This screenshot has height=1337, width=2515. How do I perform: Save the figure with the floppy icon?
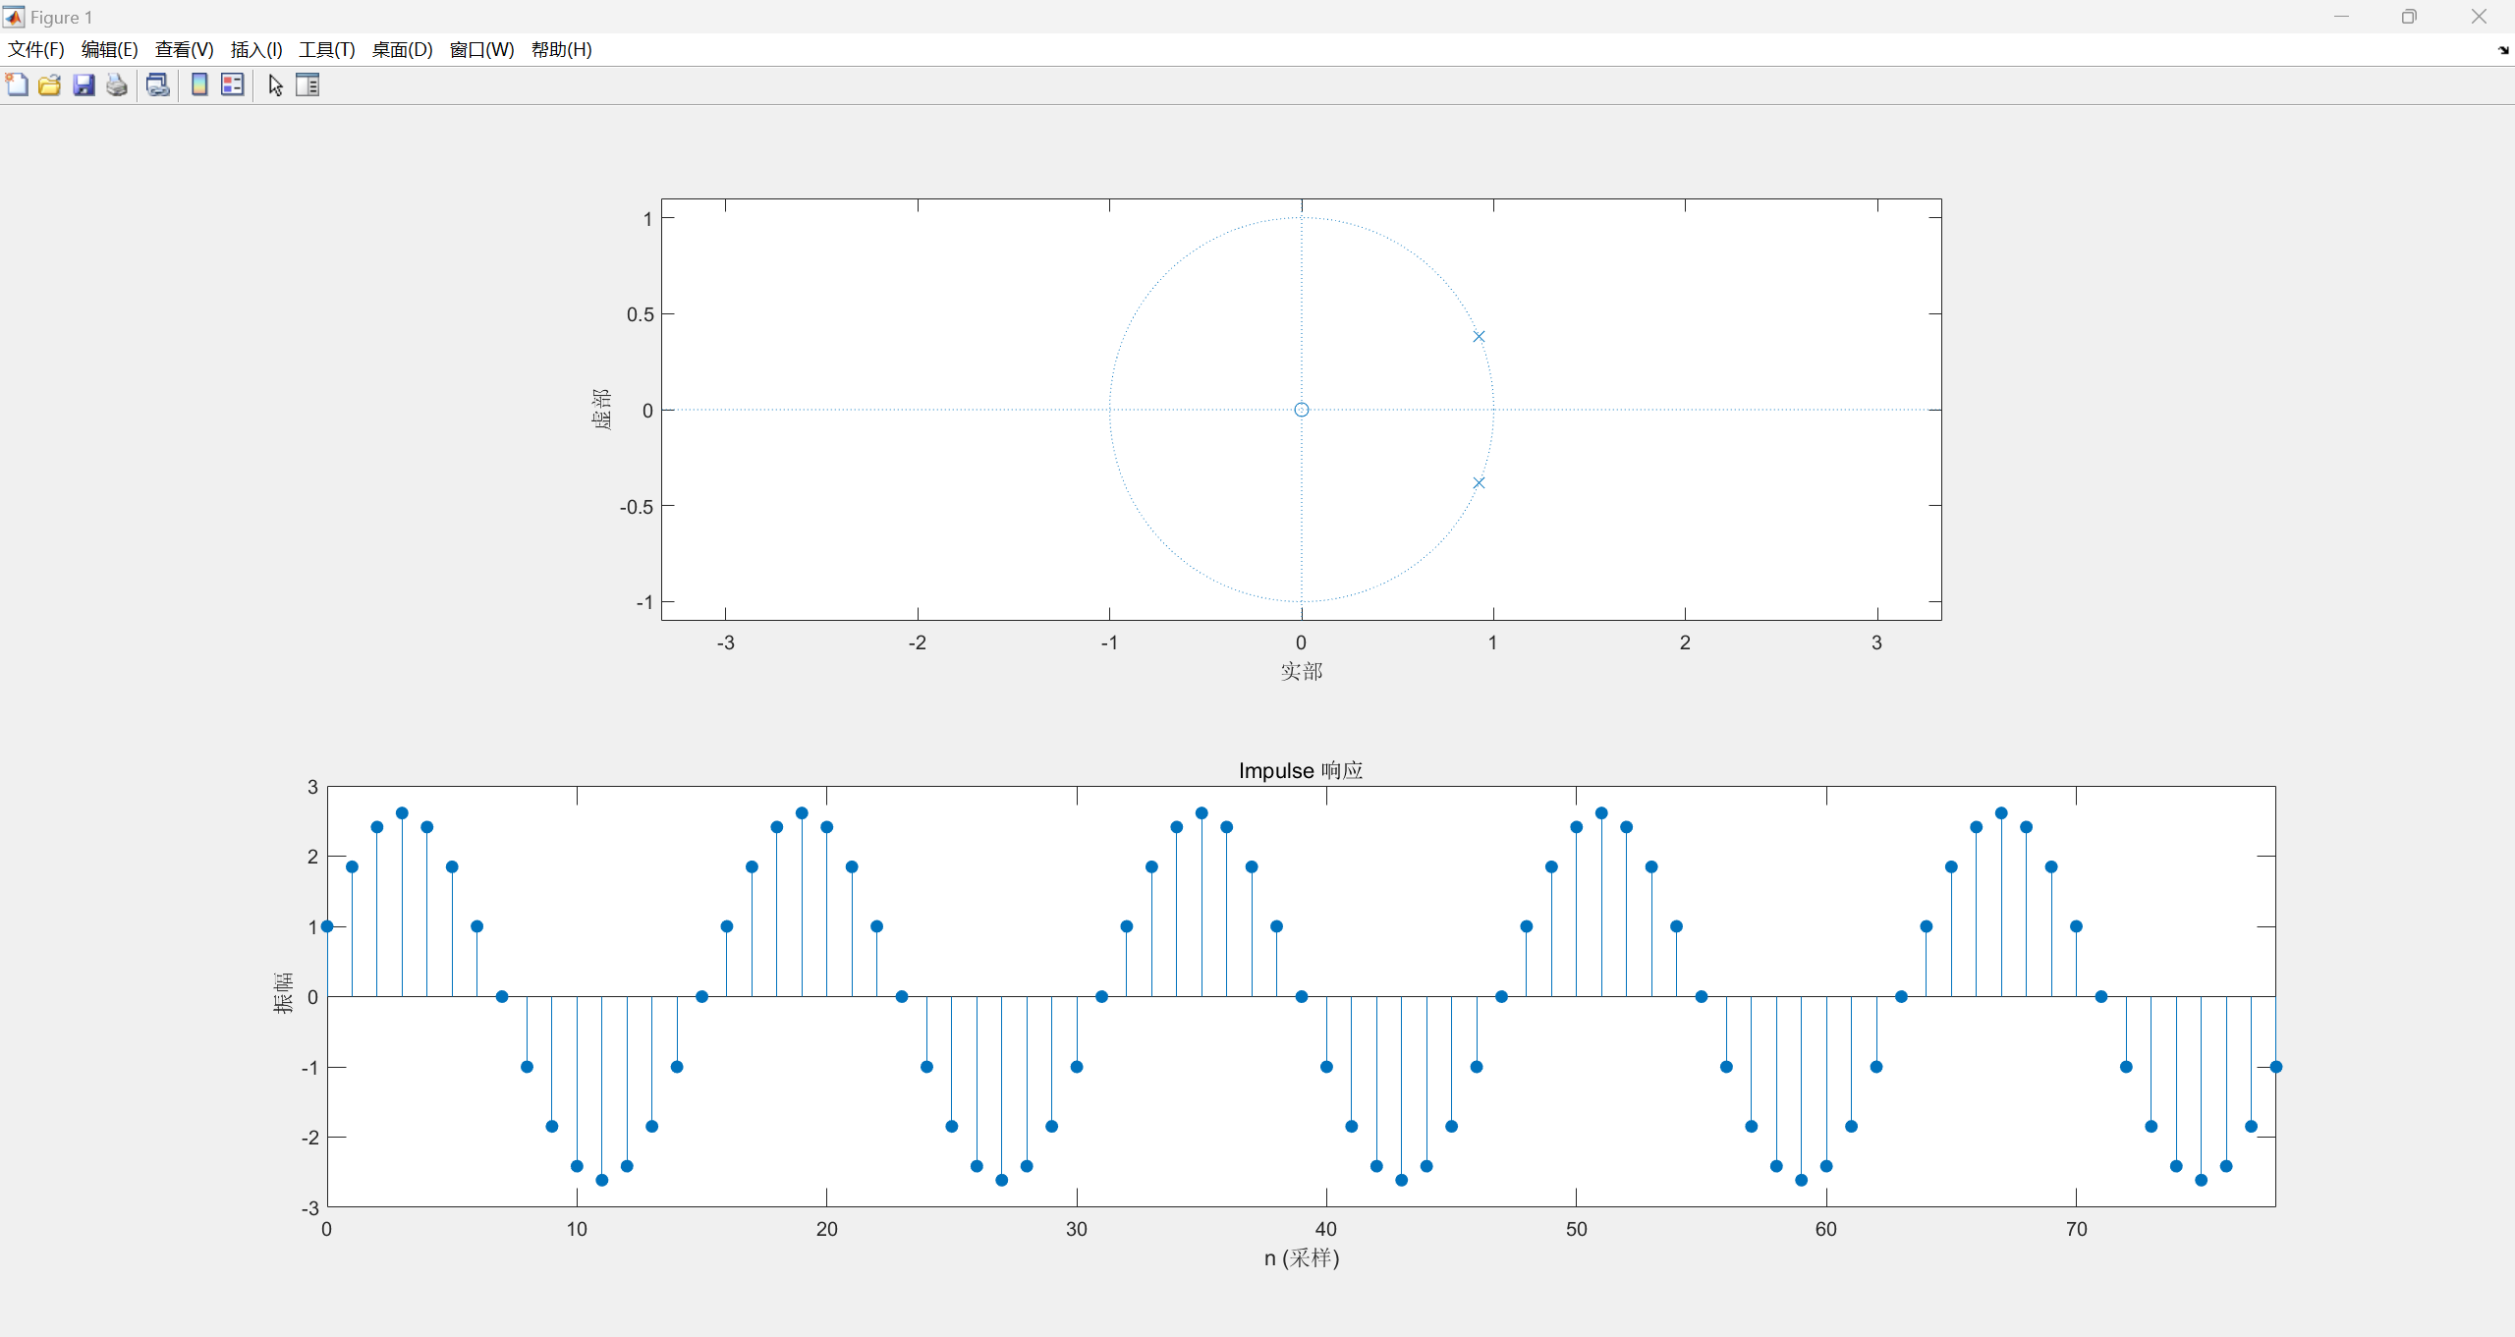click(x=84, y=84)
